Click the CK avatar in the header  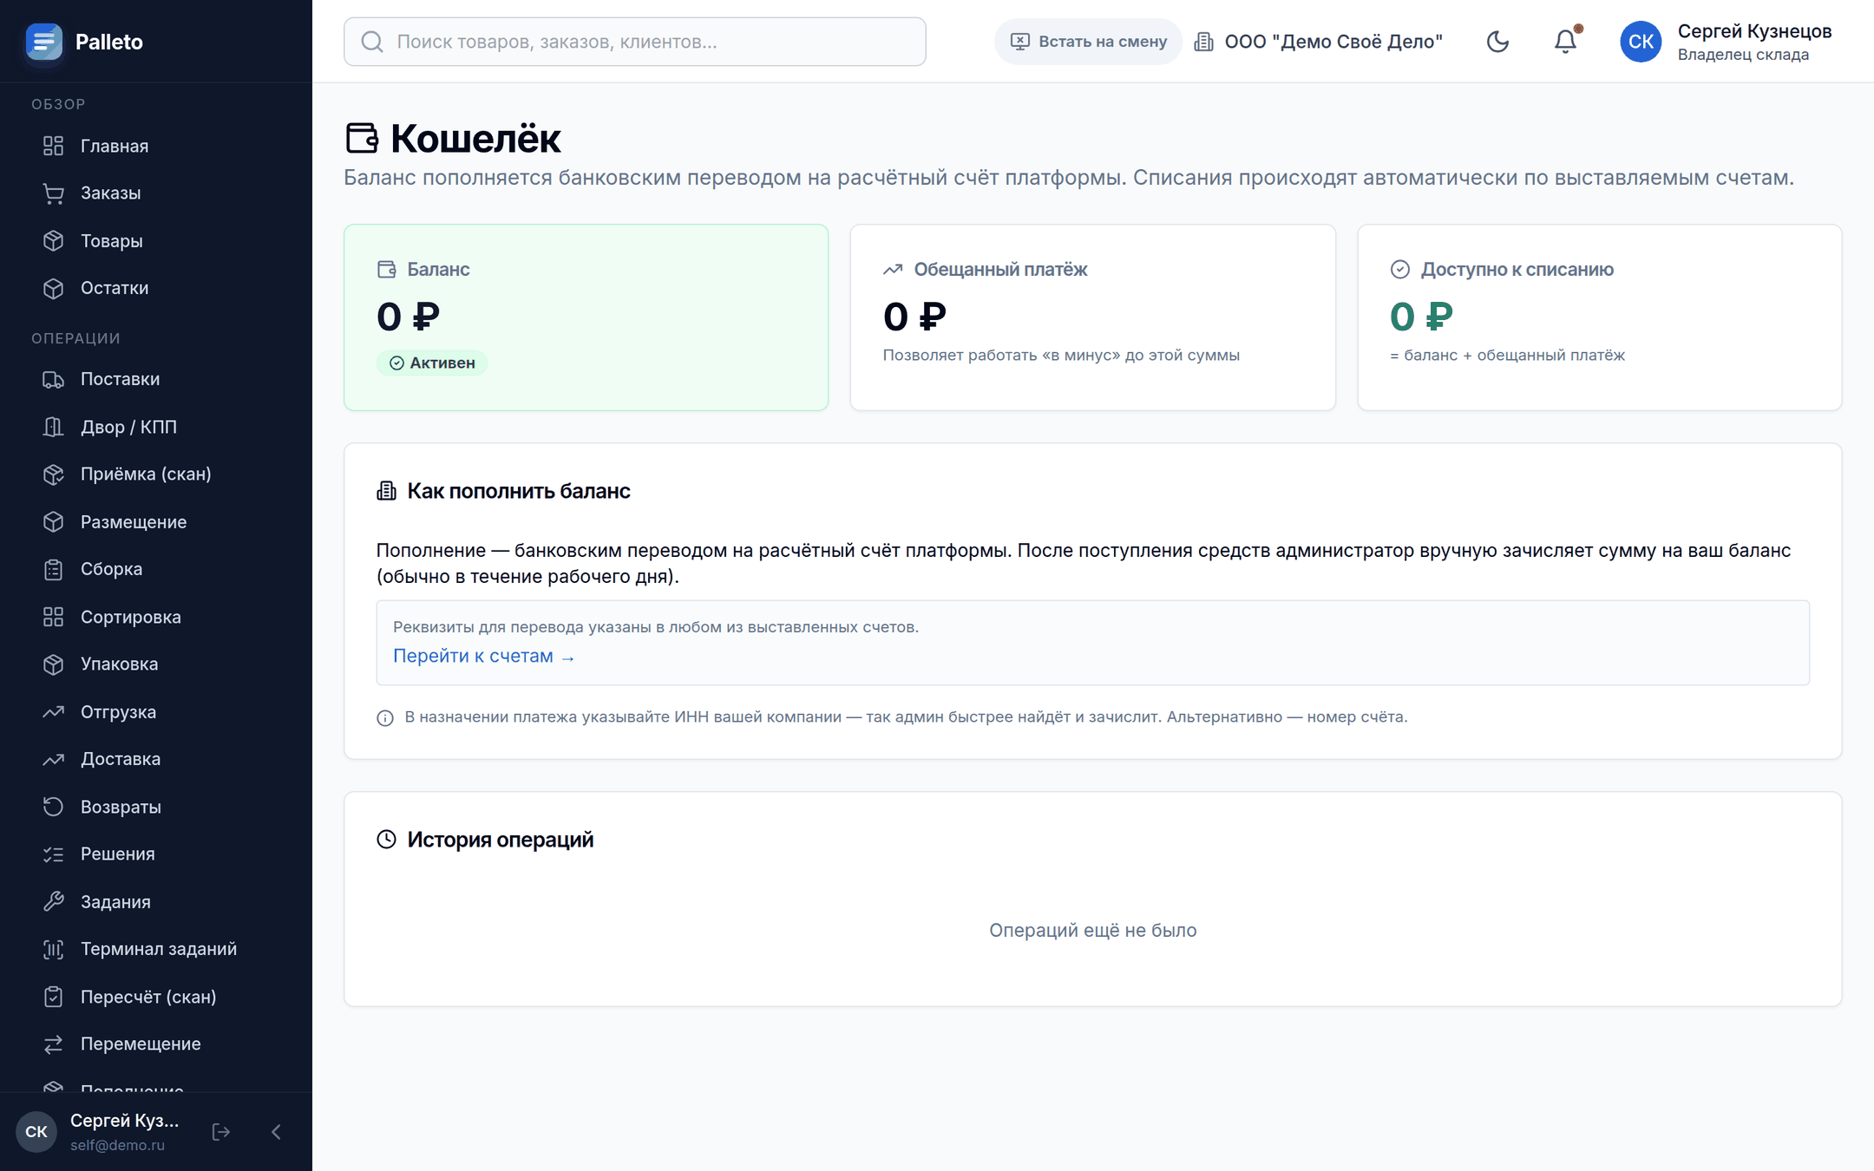(1641, 42)
